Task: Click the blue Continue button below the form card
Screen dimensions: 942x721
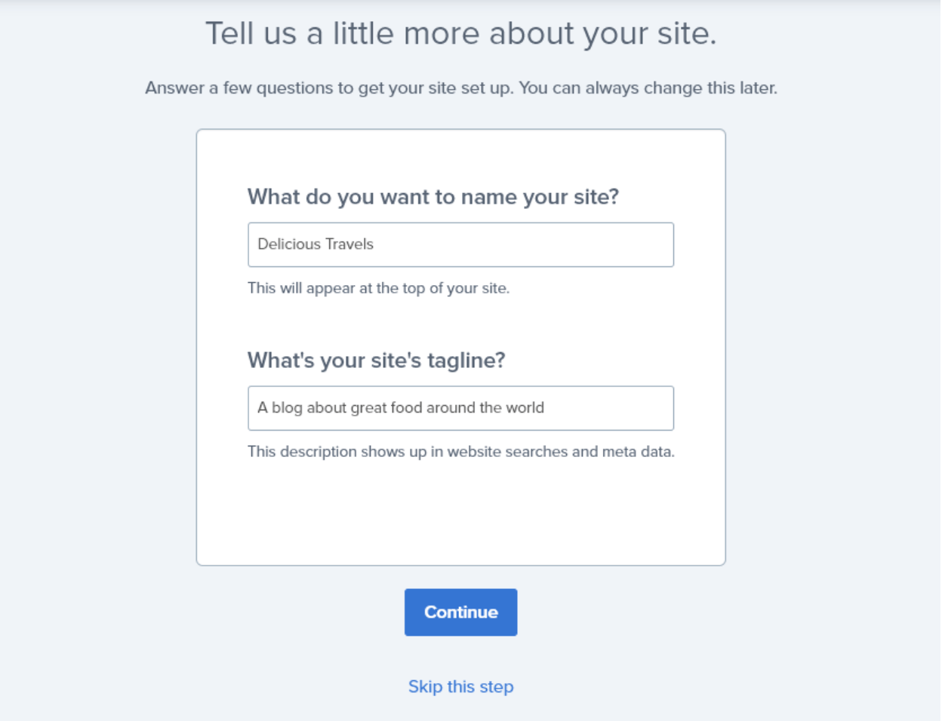Action: 460,612
